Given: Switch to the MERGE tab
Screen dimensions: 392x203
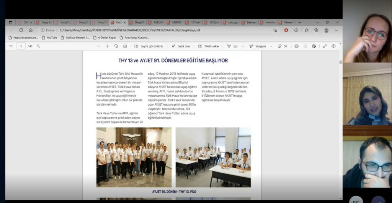Looking at the screenshot, I should tap(175, 23).
